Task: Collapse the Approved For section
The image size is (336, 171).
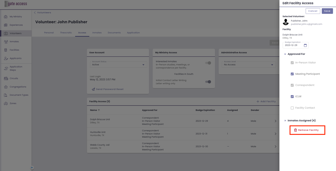Action: 285,54
